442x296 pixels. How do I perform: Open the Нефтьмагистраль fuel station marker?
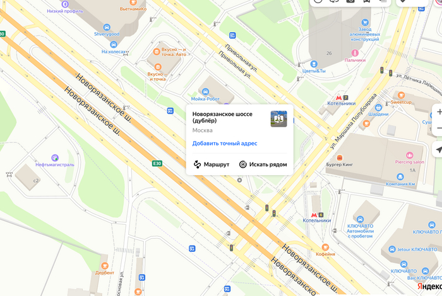pos(55,157)
